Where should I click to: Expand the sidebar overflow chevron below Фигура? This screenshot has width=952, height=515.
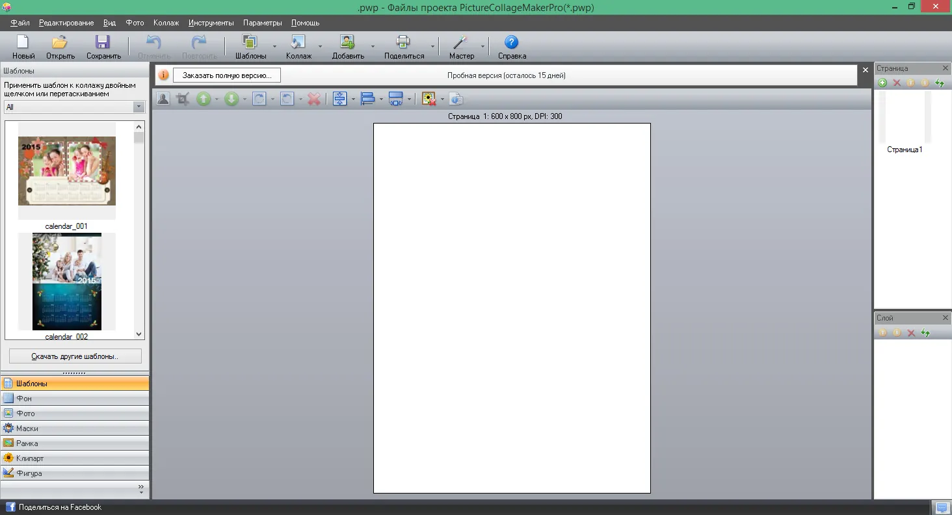click(141, 488)
